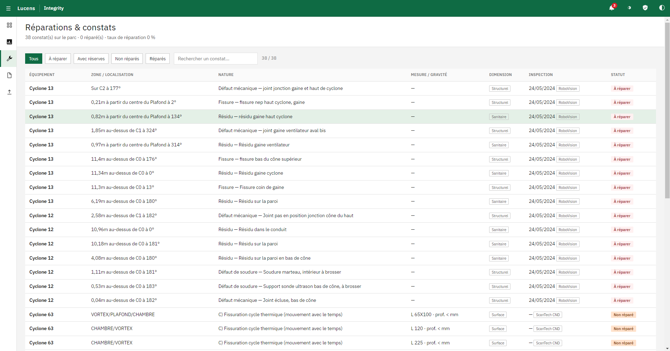Sort by ÉQUIPEMENT column header
Screen dimensions: 670x351
coord(42,75)
